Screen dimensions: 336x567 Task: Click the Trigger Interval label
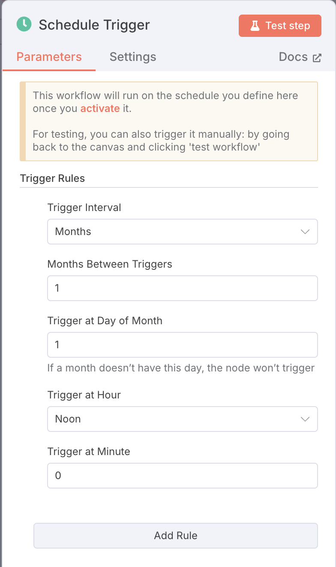click(84, 208)
